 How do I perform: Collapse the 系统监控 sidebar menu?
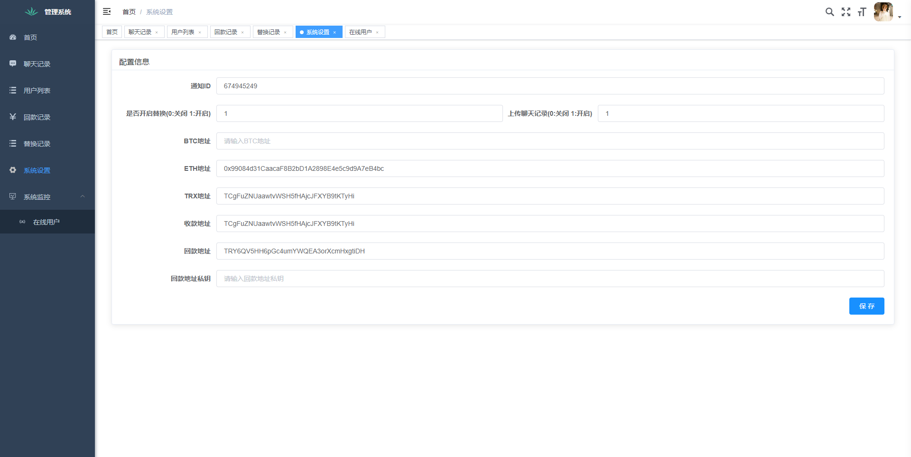[83, 196]
